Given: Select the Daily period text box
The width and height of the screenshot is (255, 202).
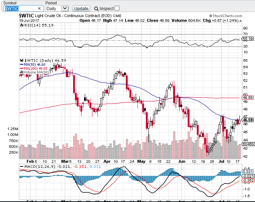Looking at the screenshot, I should click(x=54, y=8).
